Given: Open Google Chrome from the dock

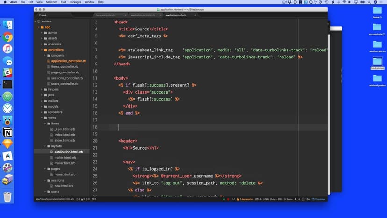Looking at the screenshot, I should point(7,37).
